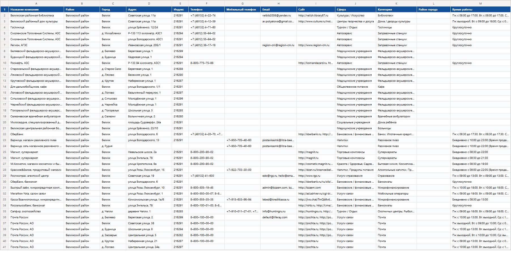Select 'Безымянный переулок, 1' address cell
Image resolution: width=511 pixels, height=255 pixels.
(x=149, y=93)
